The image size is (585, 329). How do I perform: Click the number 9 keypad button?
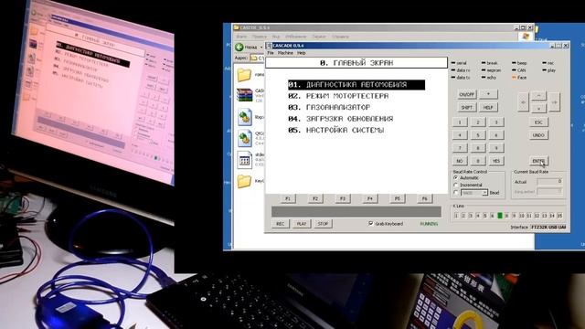(x=495, y=148)
